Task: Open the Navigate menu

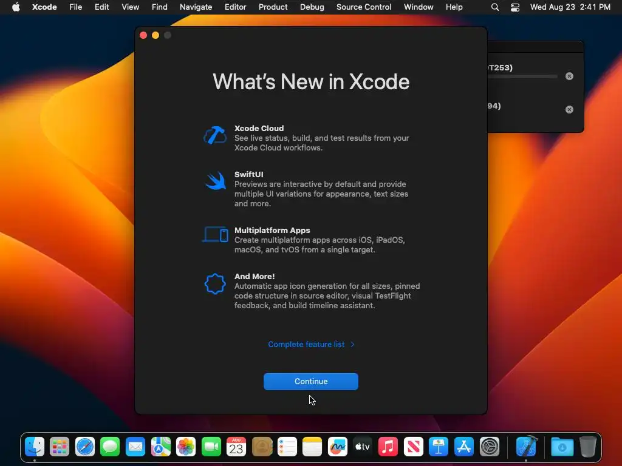Action: point(196,7)
